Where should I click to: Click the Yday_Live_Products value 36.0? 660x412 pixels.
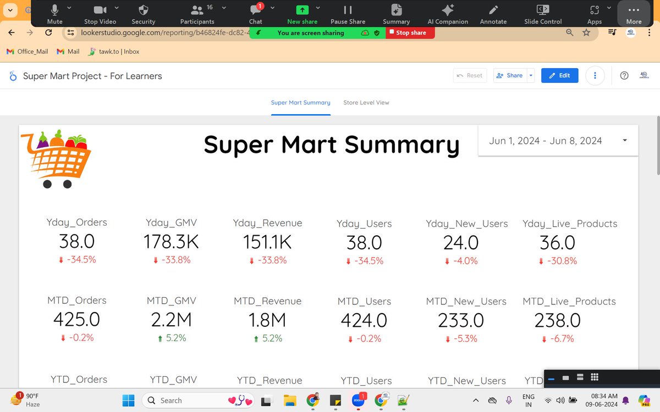click(558, 243)
